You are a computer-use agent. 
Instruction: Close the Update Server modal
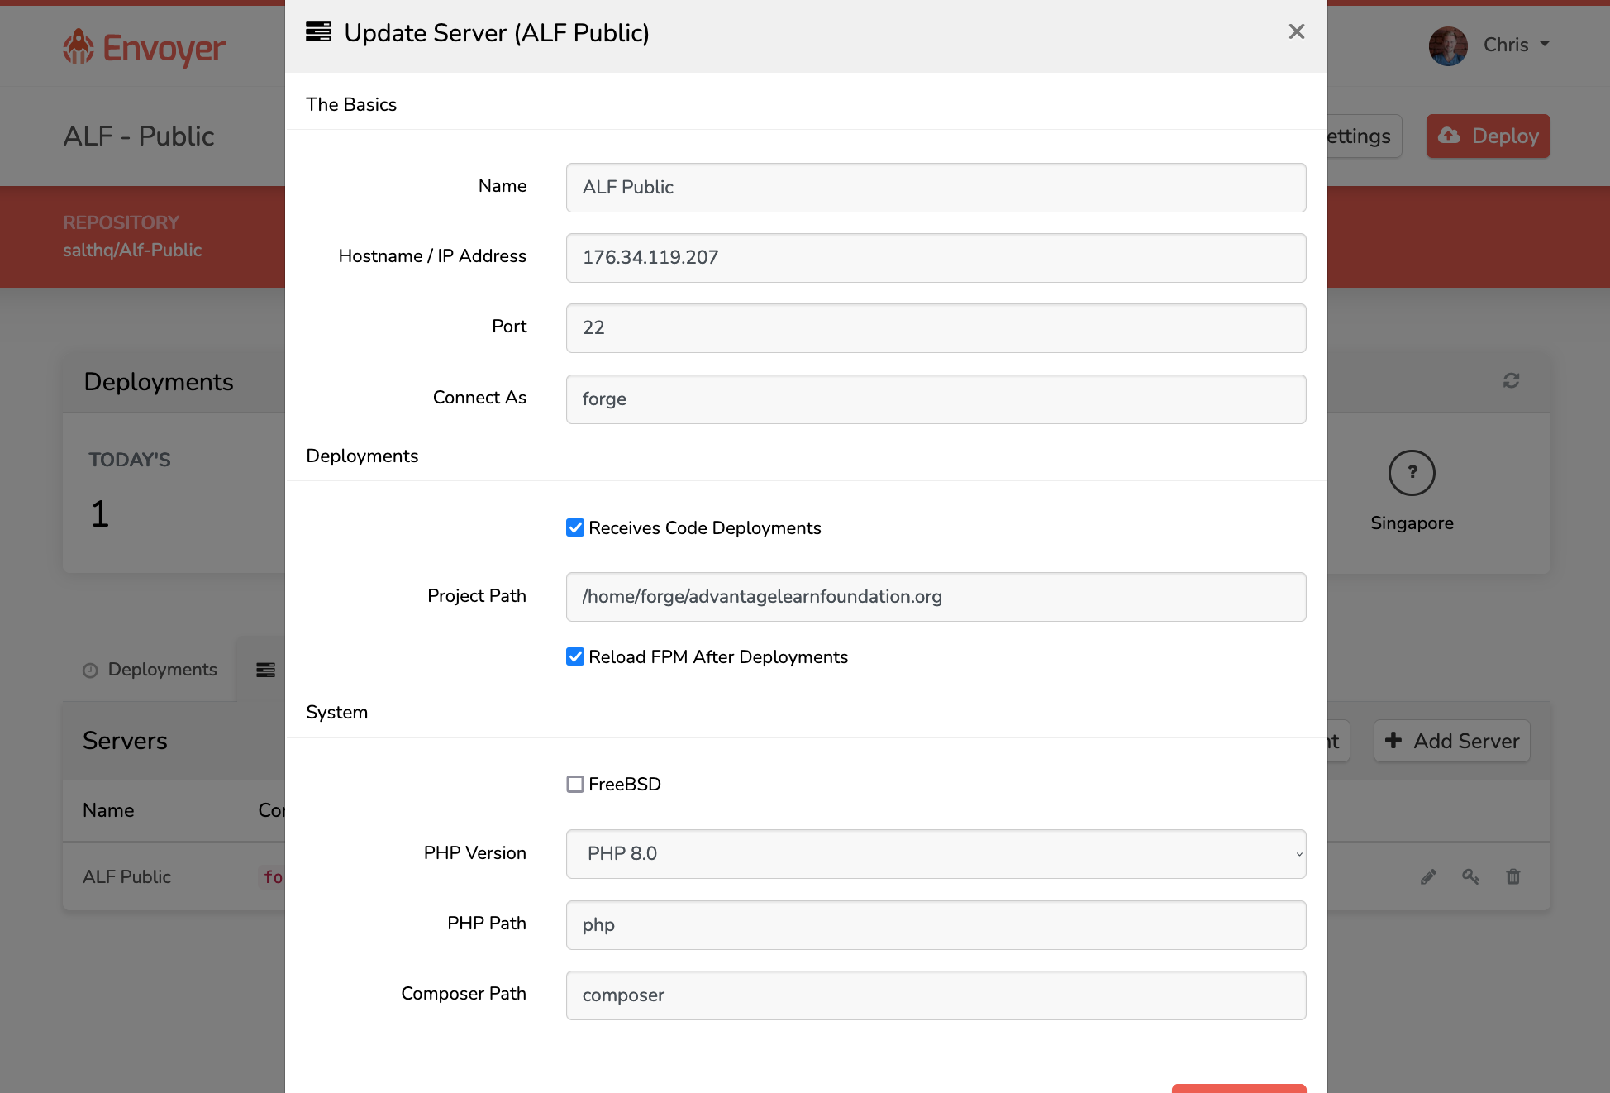click(x=1296, y=31)
